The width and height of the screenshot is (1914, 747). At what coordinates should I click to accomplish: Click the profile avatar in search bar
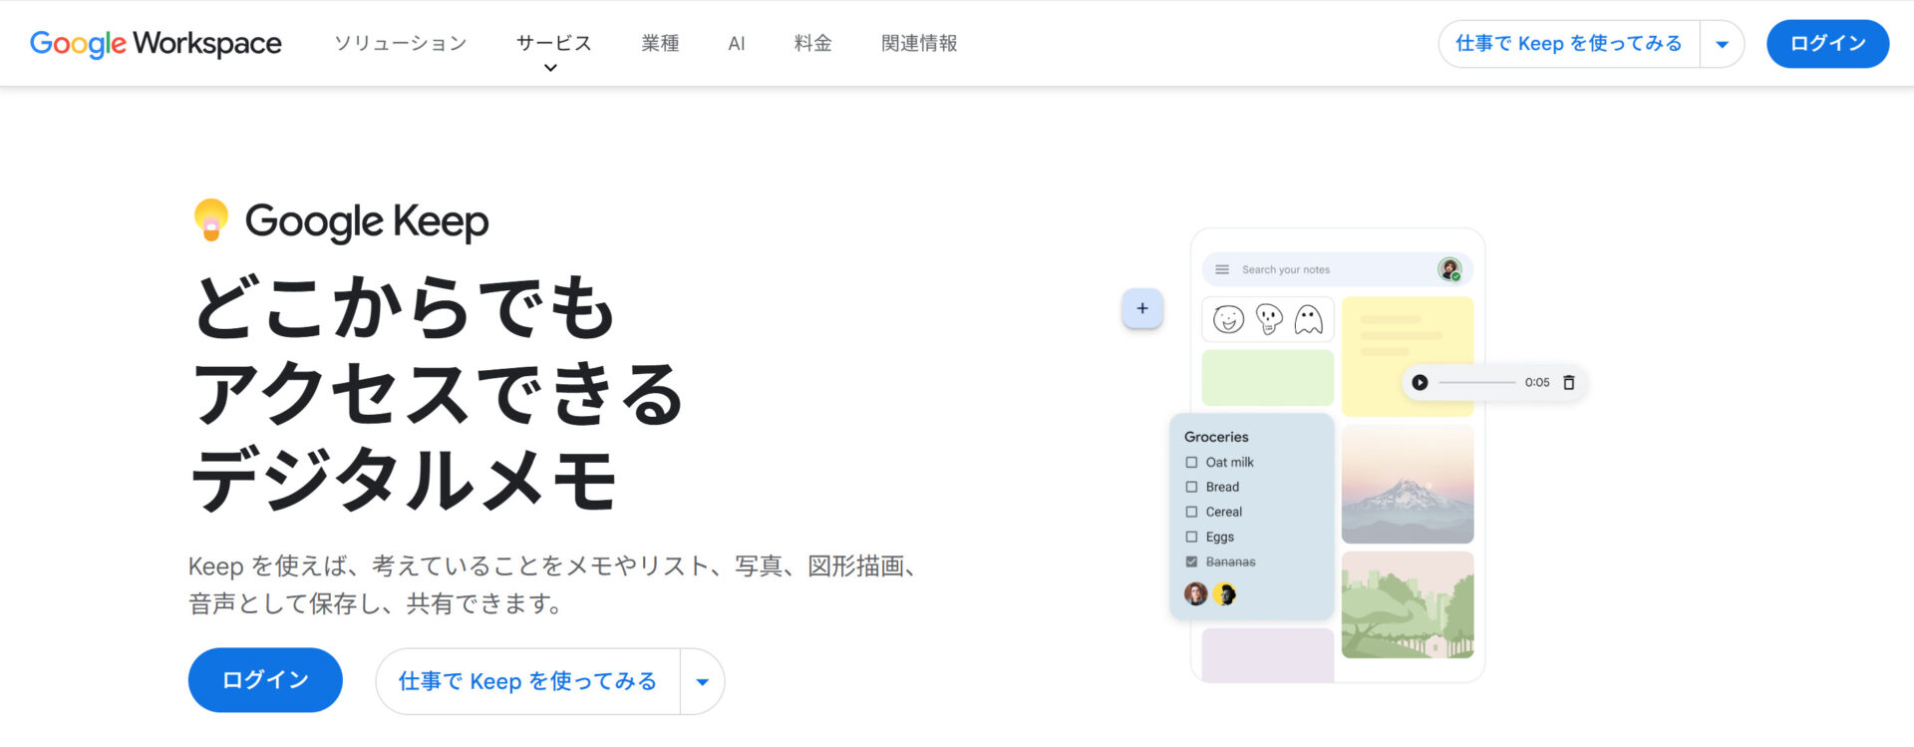(1449, 269)
